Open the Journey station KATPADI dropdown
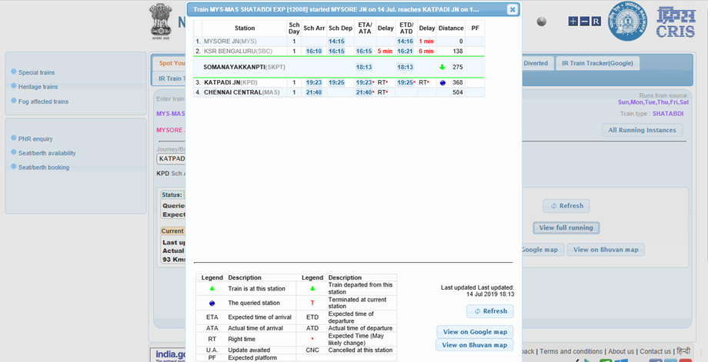The image size is (708, 362). click(x=172, y=158)
